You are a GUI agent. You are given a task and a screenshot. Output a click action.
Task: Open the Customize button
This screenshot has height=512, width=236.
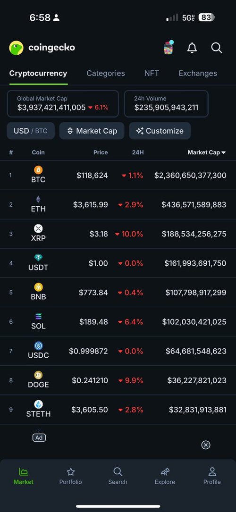[x=160, y=131]
